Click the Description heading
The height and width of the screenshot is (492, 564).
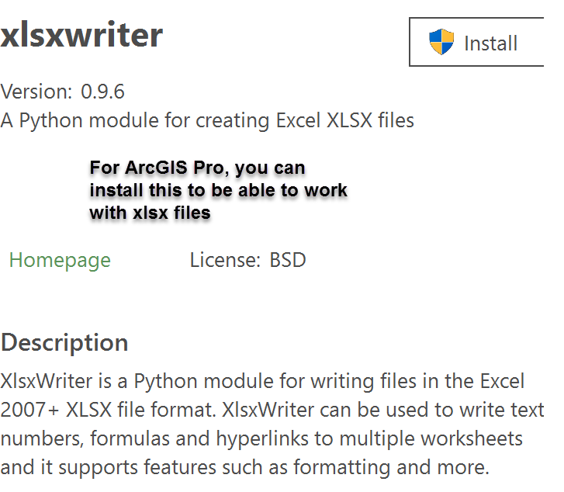coord(64,342)
